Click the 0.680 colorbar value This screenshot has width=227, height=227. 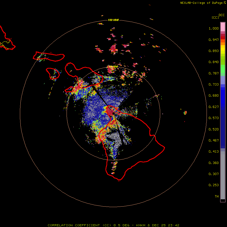click(x=214, y=96)
